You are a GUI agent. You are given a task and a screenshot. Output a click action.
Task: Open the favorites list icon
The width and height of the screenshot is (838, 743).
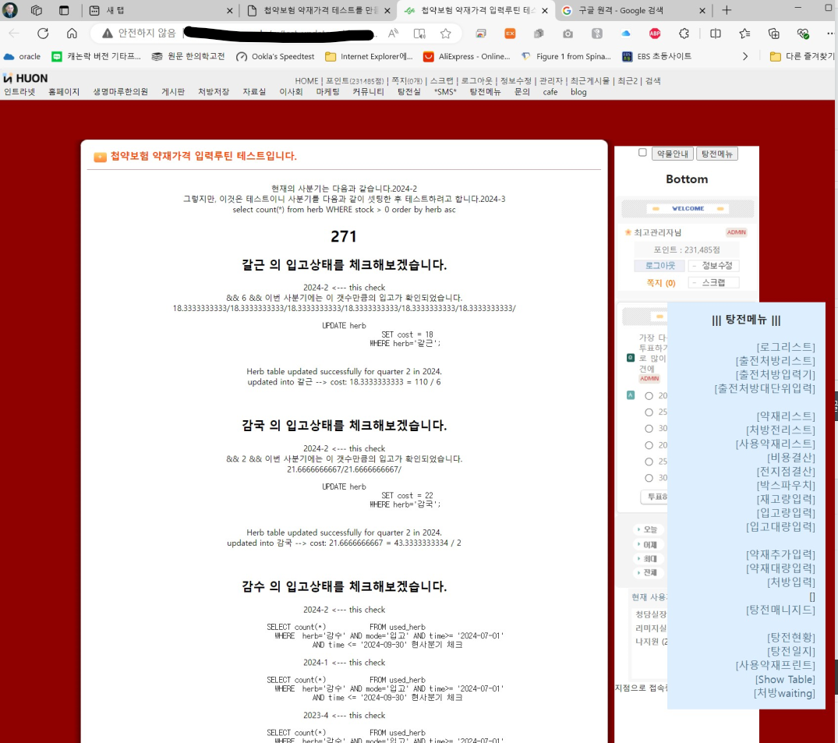pos(744,34)
